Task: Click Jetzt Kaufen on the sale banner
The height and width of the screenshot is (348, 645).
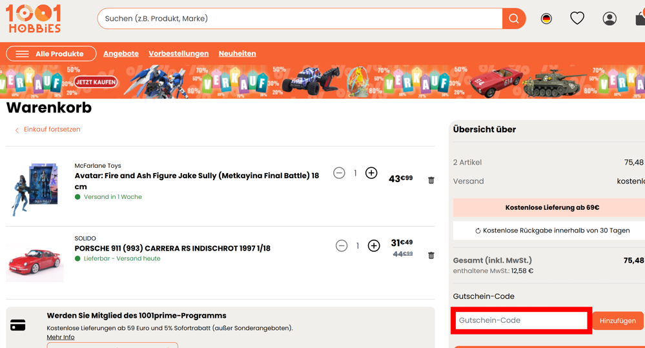Action: (96, 82)
